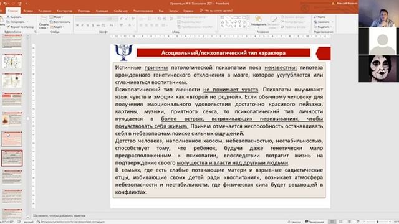
Task: Switch to the Анимация tab
Action: point(102,11)
